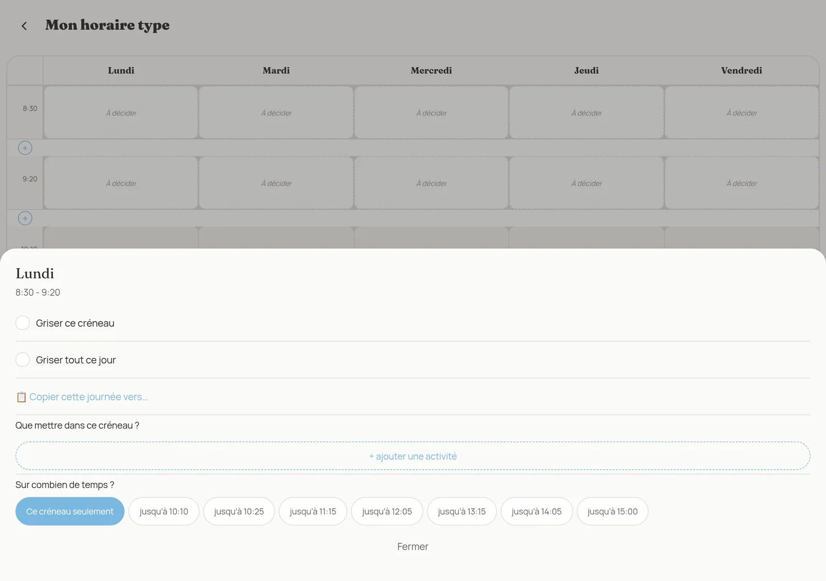
Task: Tick the Griser ce créneau checkbox
Action: point(23,323)
